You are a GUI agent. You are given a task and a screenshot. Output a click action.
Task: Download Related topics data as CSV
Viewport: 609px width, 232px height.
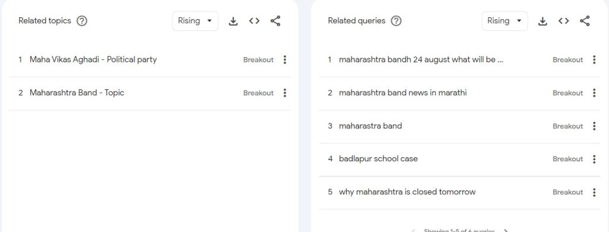coord(233,21)
